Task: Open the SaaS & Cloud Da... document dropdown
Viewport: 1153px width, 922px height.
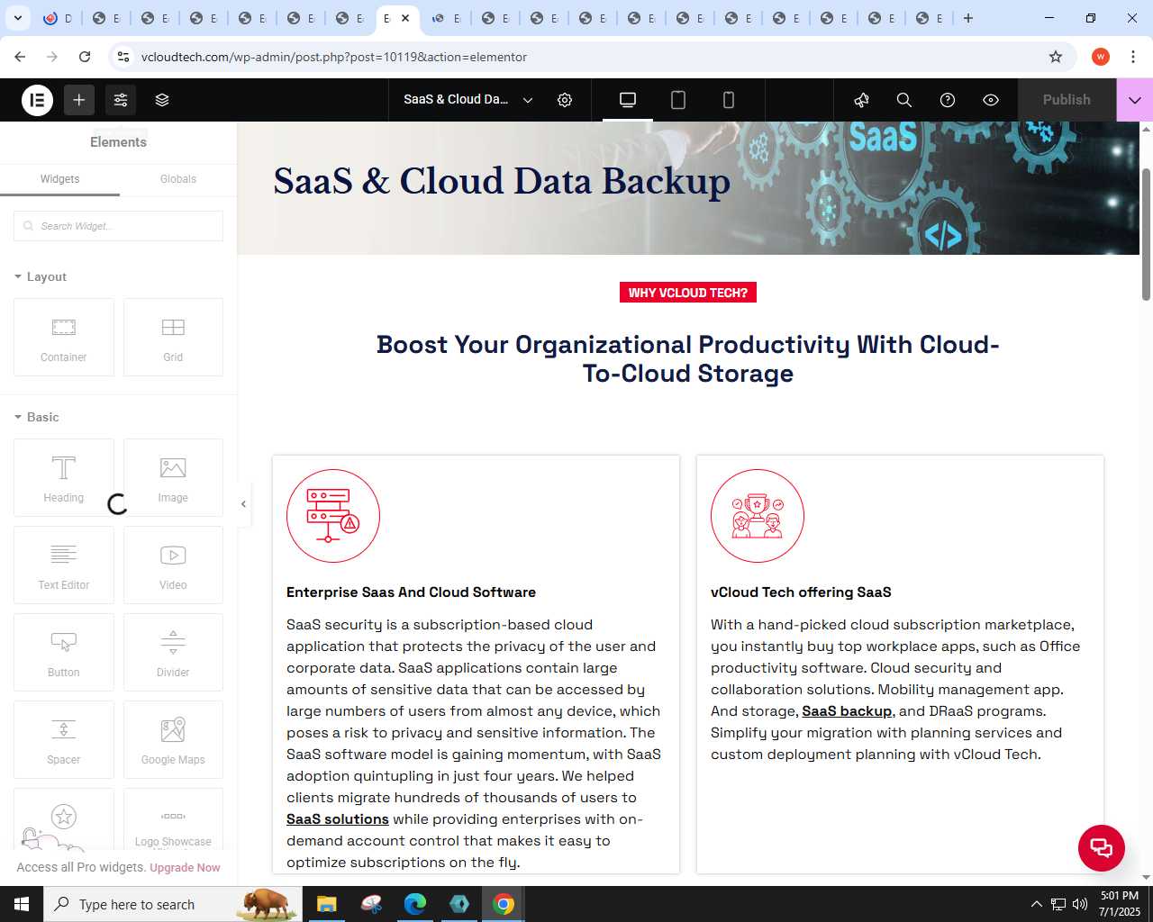Action: (x=468, y=100)
